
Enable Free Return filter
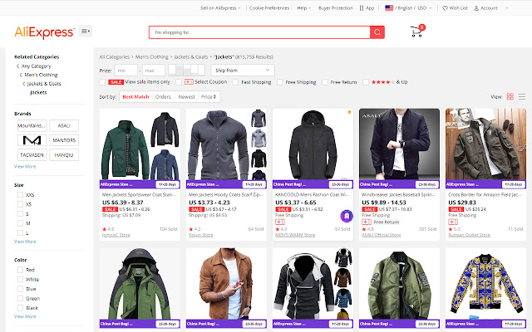[x=325, y=82]
